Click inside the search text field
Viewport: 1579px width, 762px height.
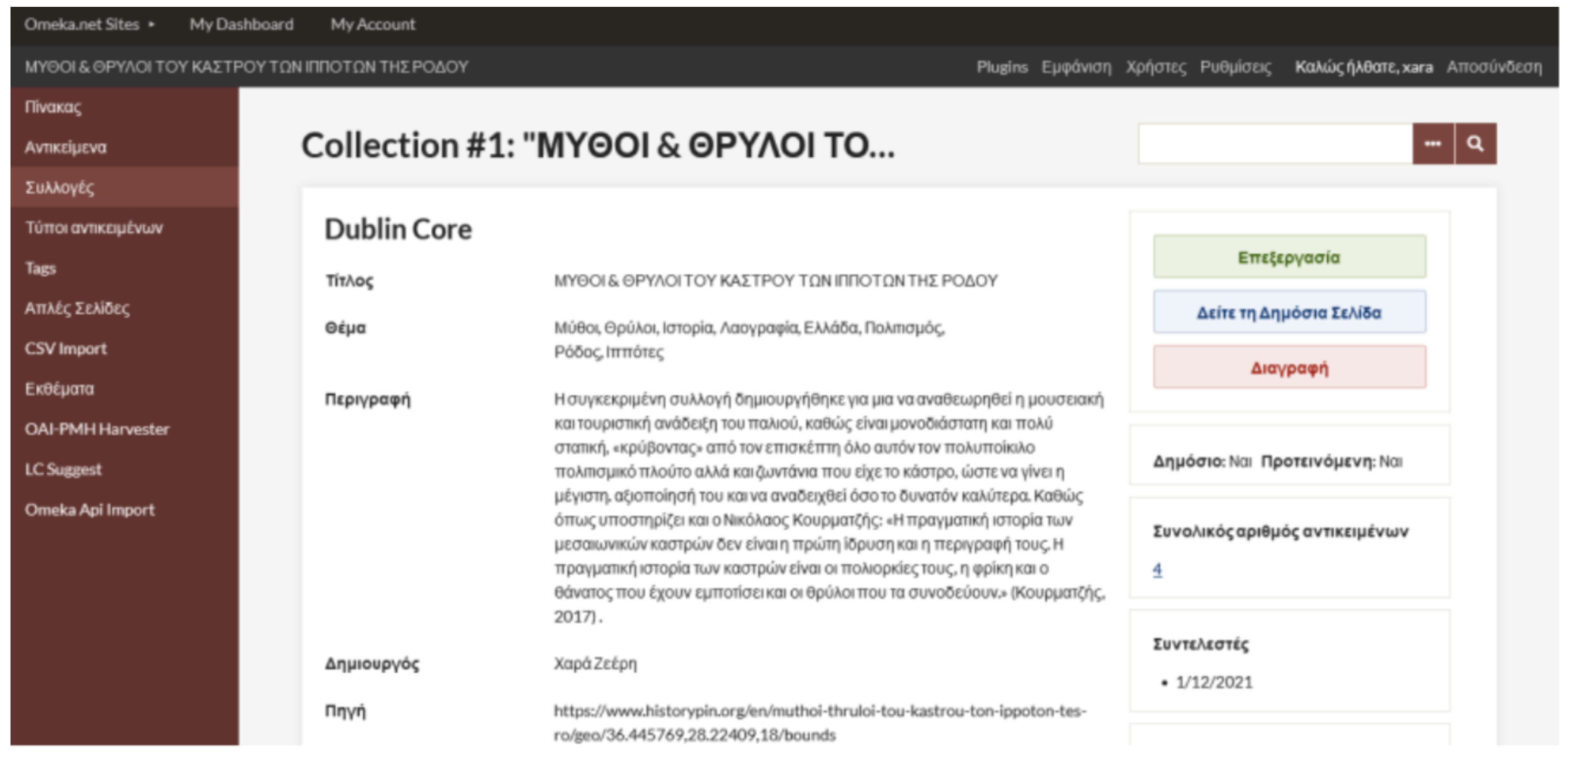pos(1275,144)
